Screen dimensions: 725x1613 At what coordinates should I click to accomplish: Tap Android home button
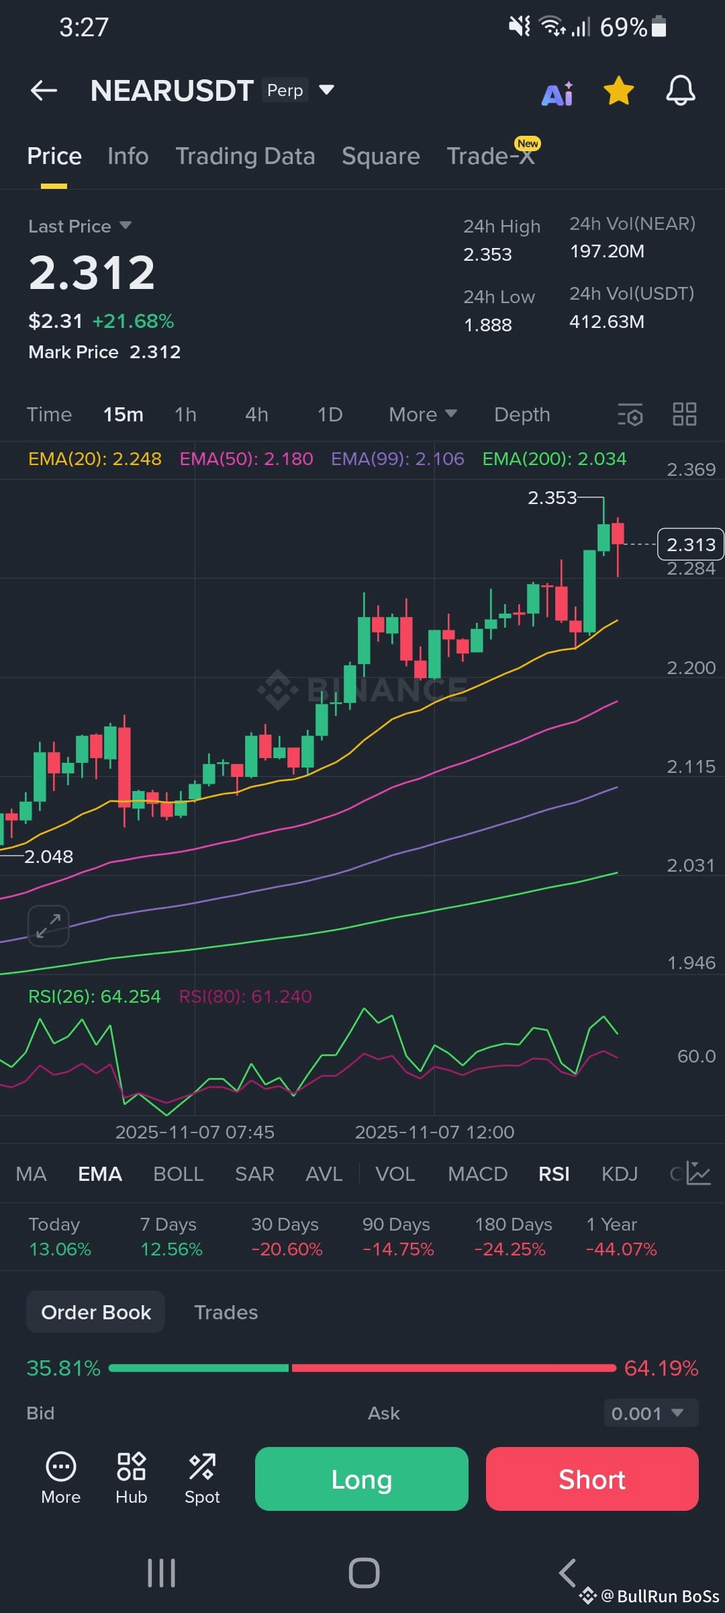coord(364,1573)
